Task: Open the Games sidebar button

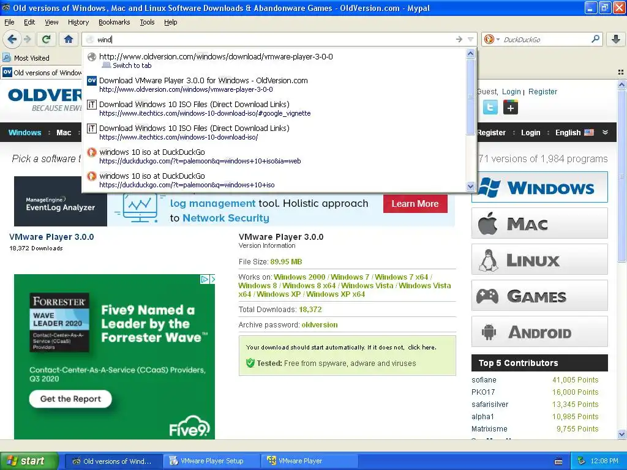Action: tap(539, 296)
